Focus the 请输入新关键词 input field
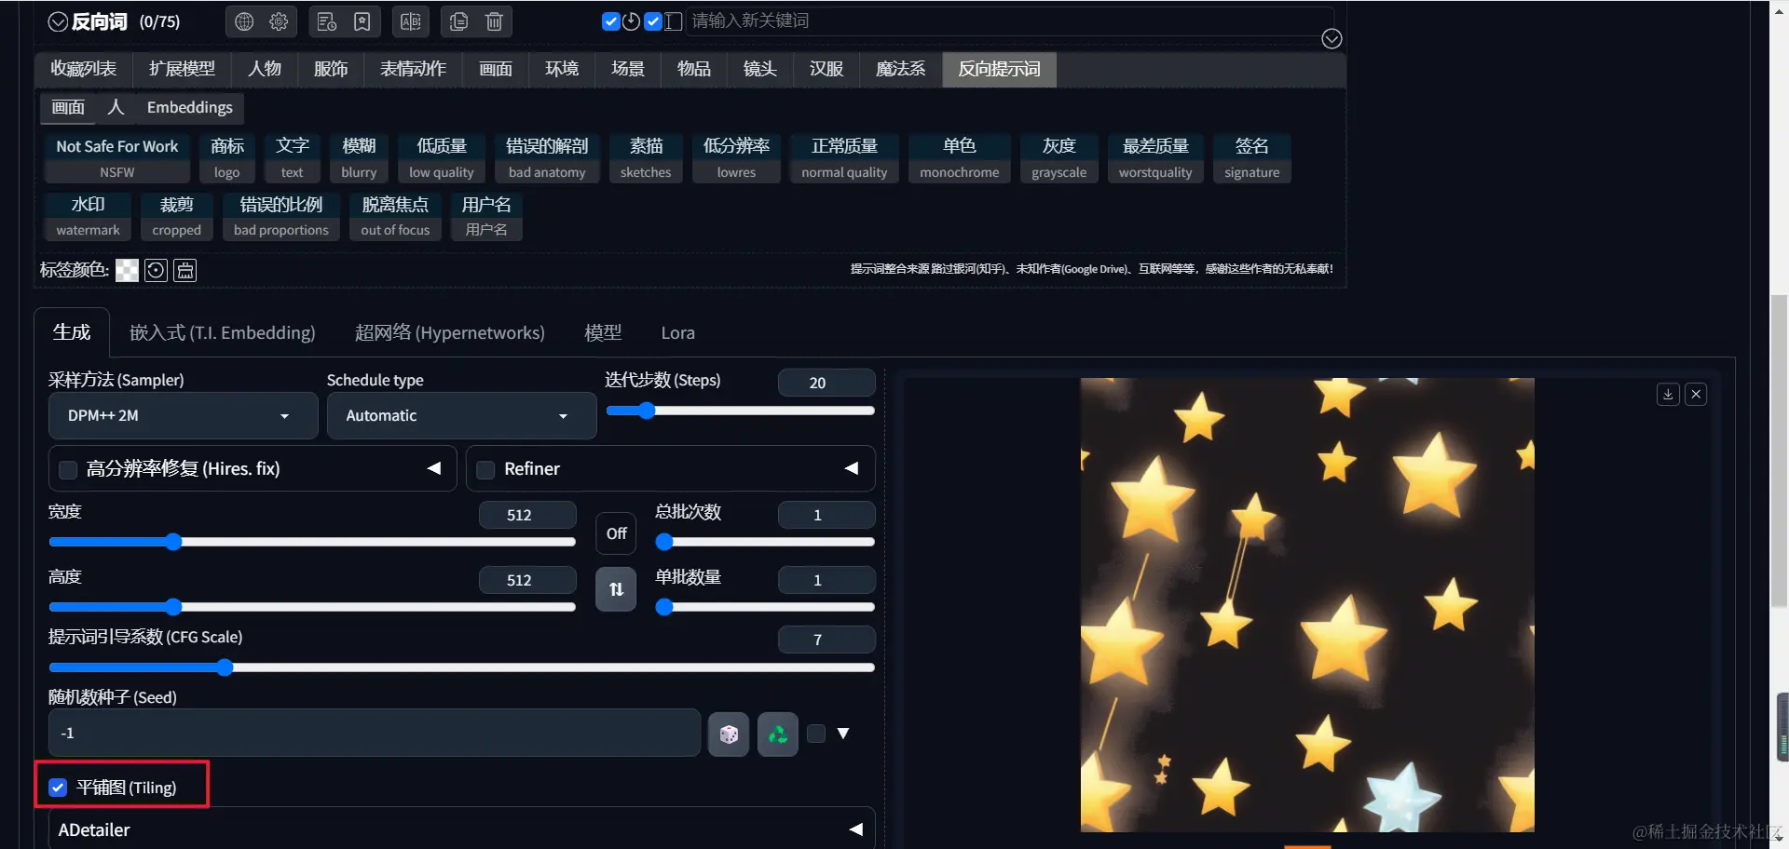Screen dimensions: 1789x849 coord(1010,21)
